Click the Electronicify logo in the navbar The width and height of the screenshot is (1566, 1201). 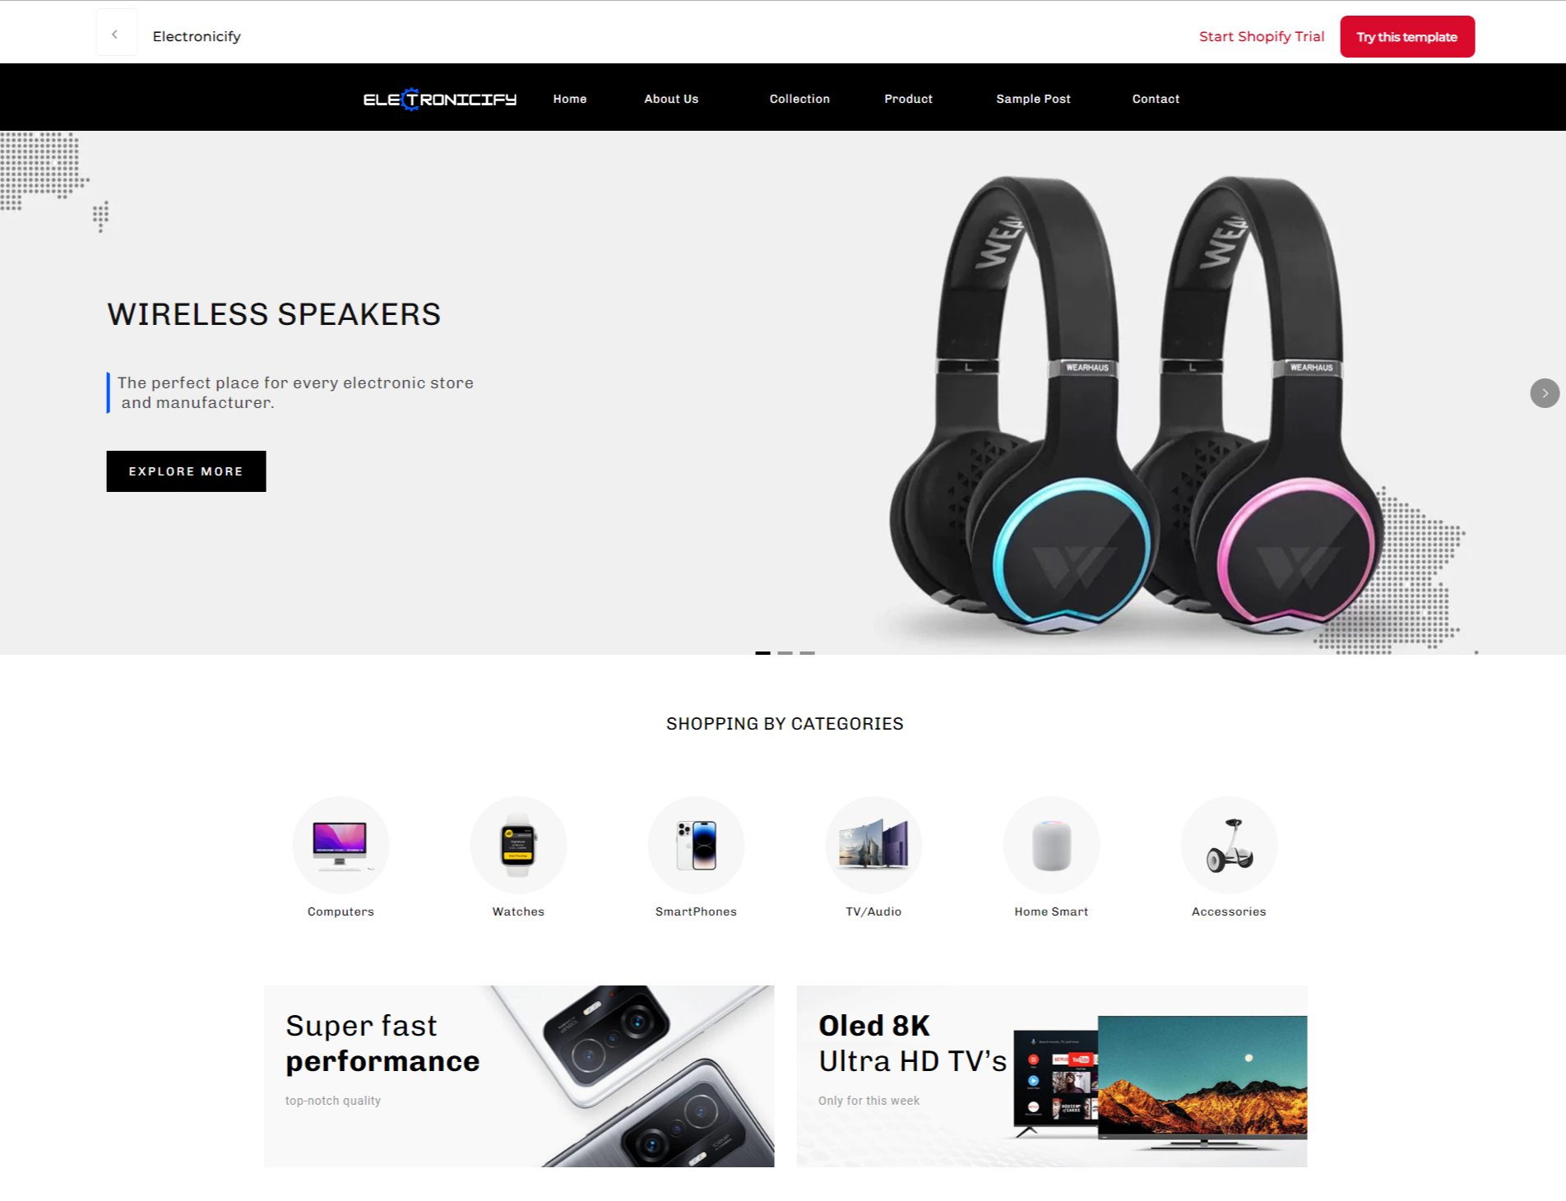pos(440,100)
